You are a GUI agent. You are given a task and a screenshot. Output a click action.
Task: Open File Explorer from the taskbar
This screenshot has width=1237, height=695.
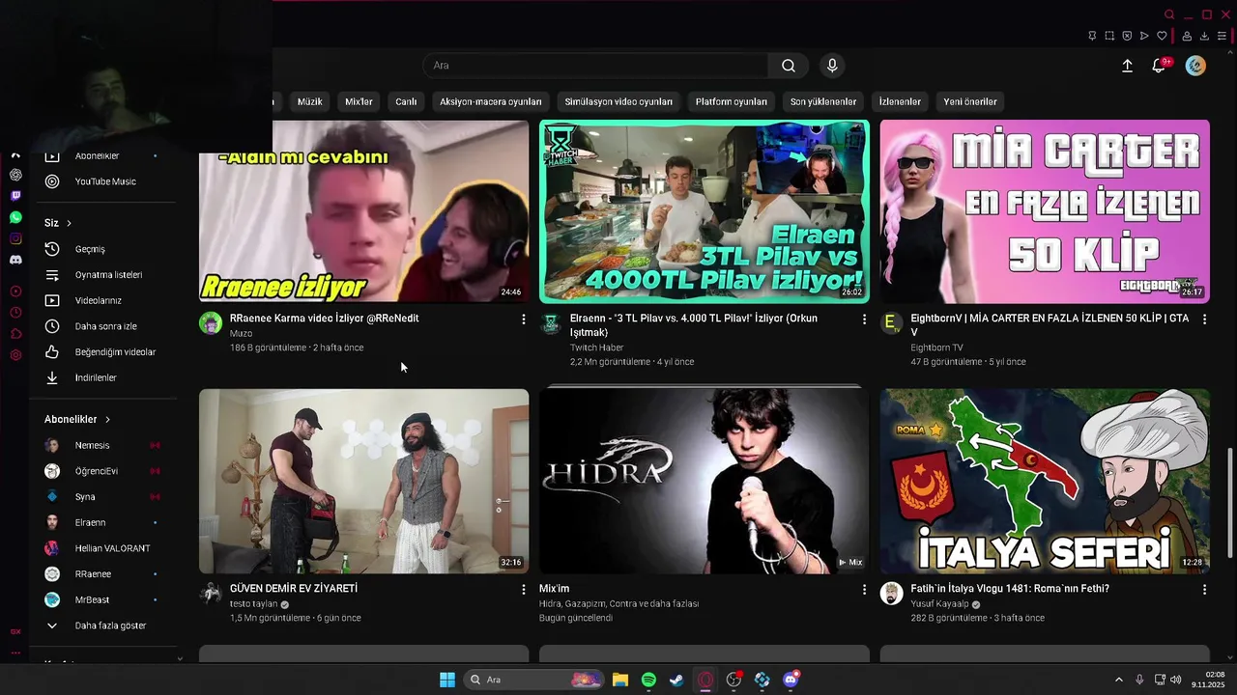(620, 680)
